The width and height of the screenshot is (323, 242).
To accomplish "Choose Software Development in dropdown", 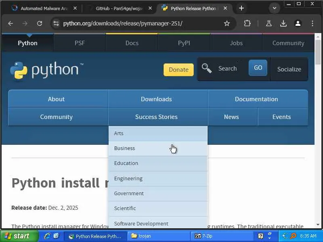I will (x=158, y=223).
